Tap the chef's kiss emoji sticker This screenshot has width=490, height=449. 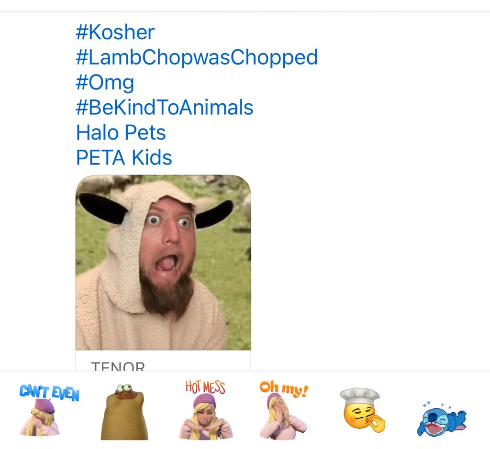[x=362, y=410]
